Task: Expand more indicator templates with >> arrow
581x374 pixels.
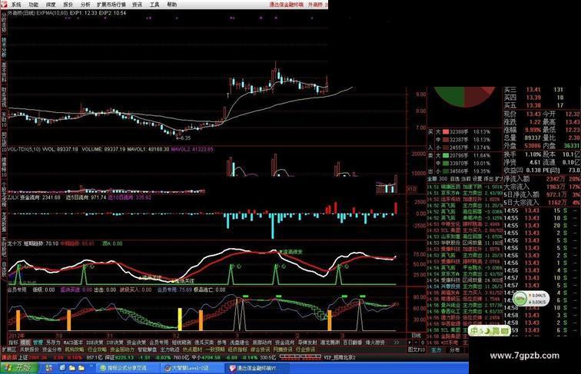Action: click(x=397, y=343)
